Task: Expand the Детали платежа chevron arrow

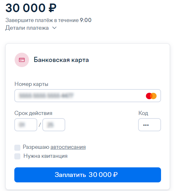Action: tap(54, 28)
